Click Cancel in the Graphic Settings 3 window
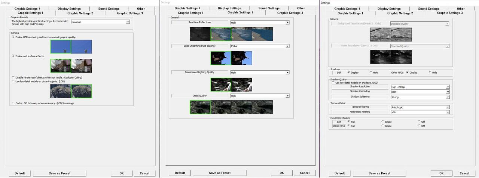The image size is (479, 178). [464, 174]
